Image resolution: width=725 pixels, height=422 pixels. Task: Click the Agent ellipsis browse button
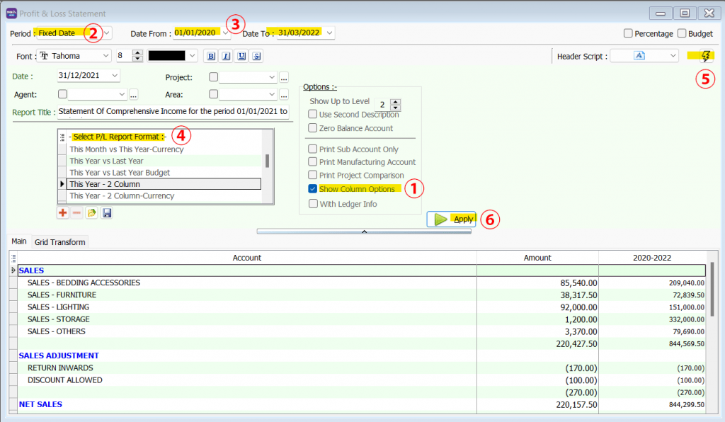point(133,95)
